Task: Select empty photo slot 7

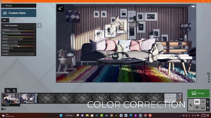Action: click(x=119, y=98)
